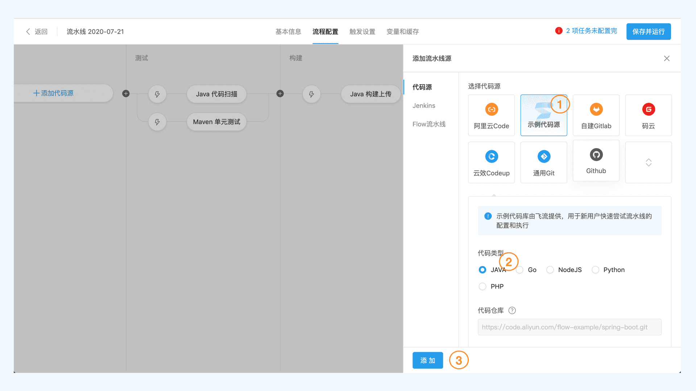Switch to Jenkins source category
The height and width of the screenshot is (391, 696).
[x=423, y=105]
